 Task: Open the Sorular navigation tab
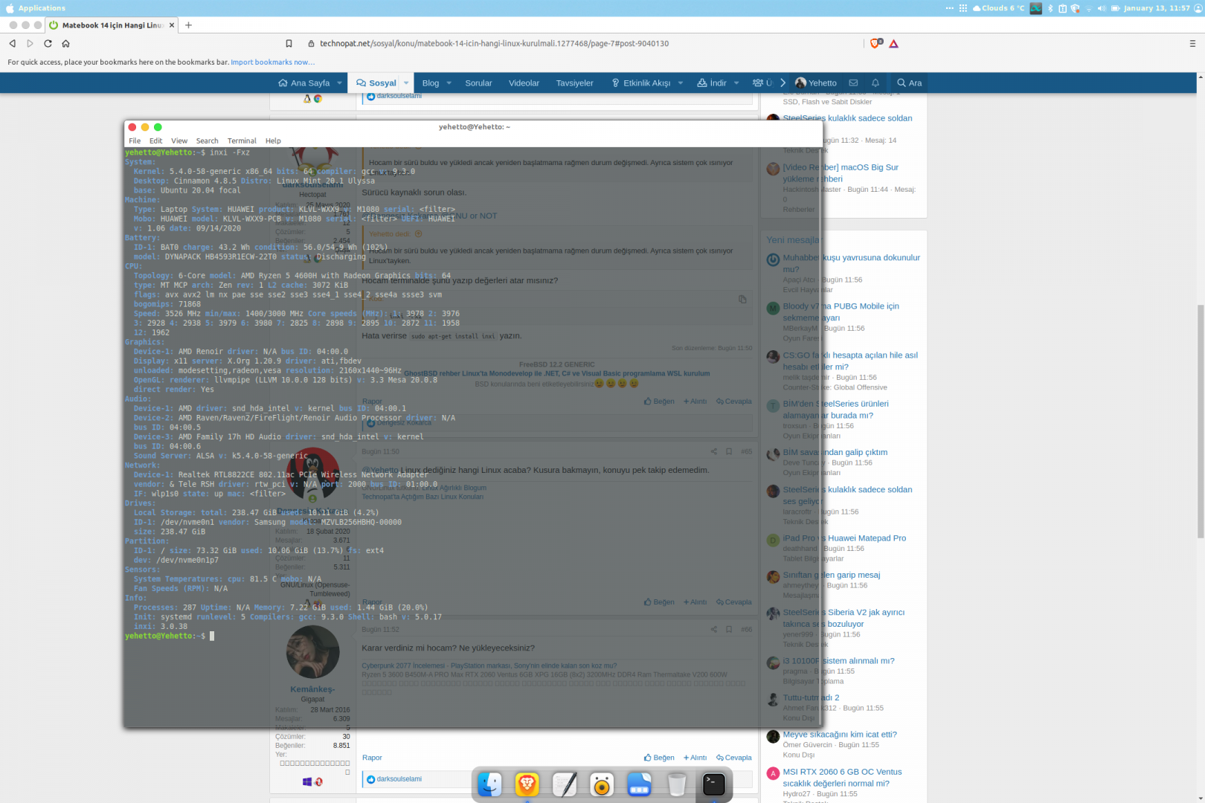[478, 83]
